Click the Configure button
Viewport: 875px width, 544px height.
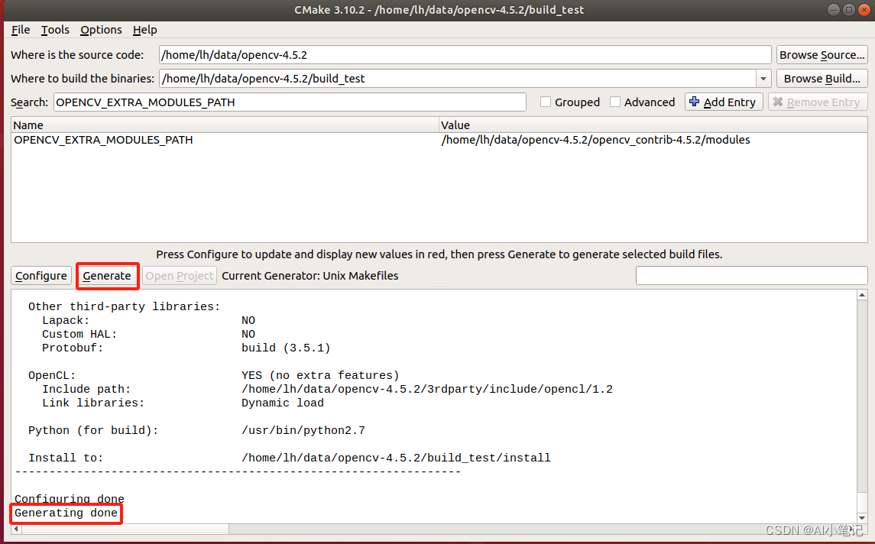[41, 276]
